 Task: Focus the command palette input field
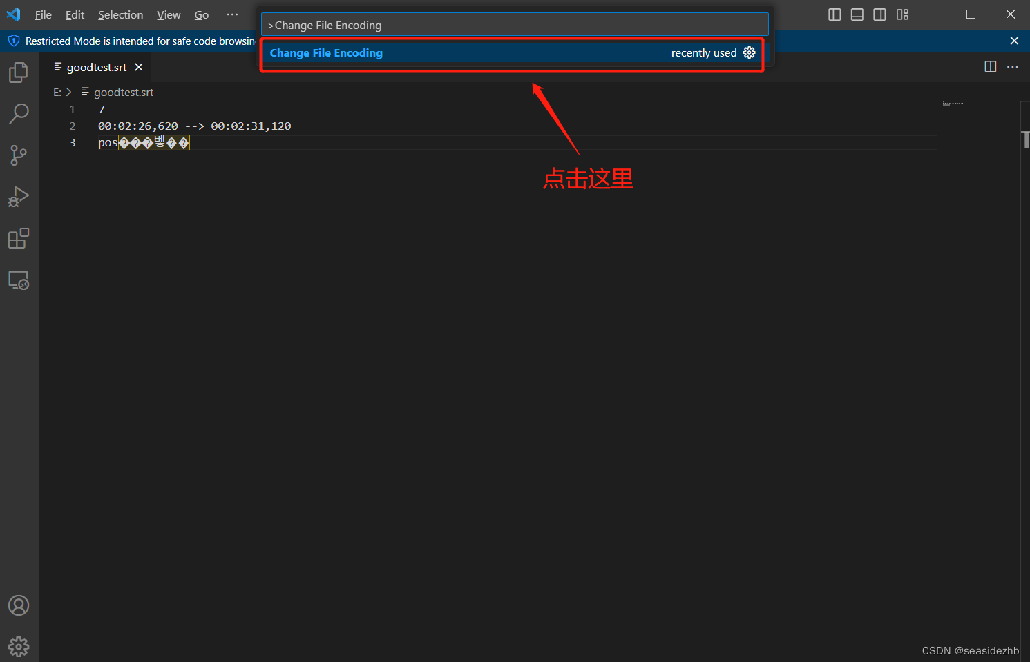(x=515, y=25)
